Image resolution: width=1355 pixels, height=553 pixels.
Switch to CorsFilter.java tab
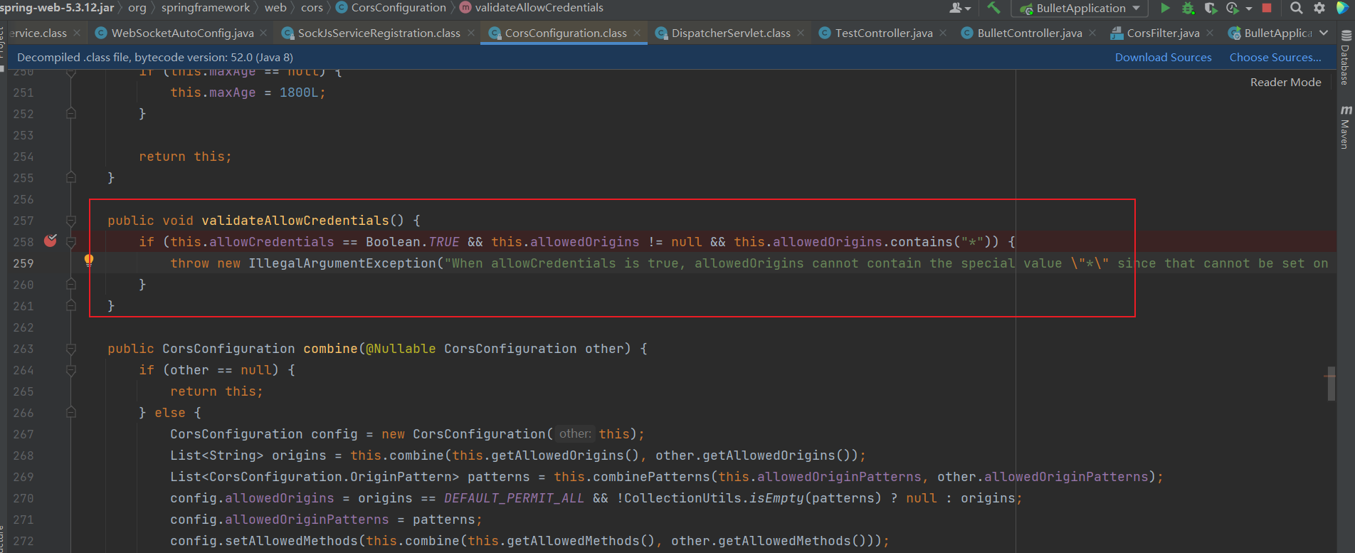point(1163,33)
